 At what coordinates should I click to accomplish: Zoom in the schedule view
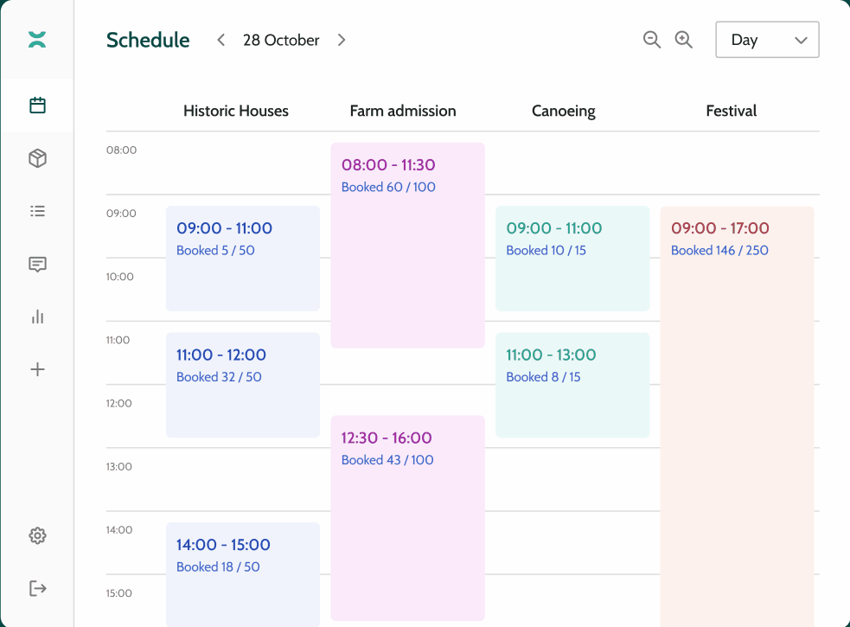pos(684,40)
